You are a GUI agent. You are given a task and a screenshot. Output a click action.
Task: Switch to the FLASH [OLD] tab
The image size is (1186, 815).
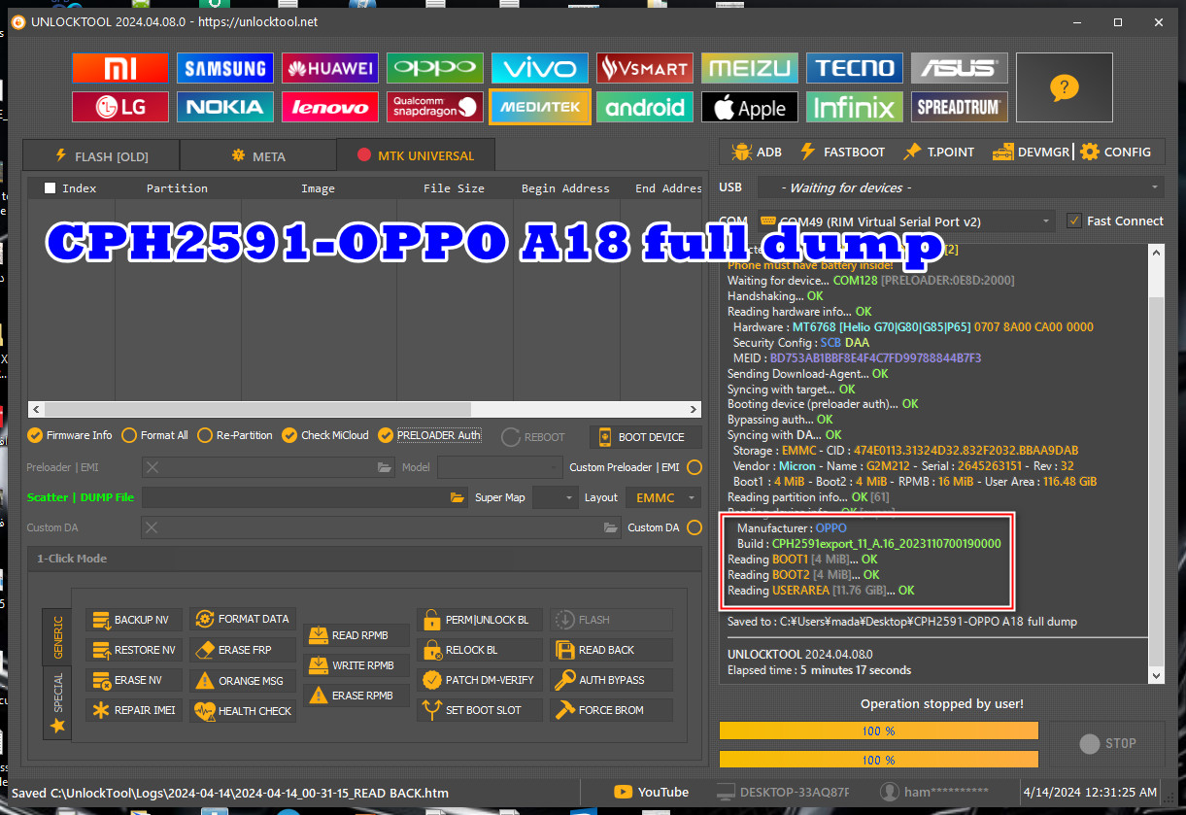[x=101, y=155]
